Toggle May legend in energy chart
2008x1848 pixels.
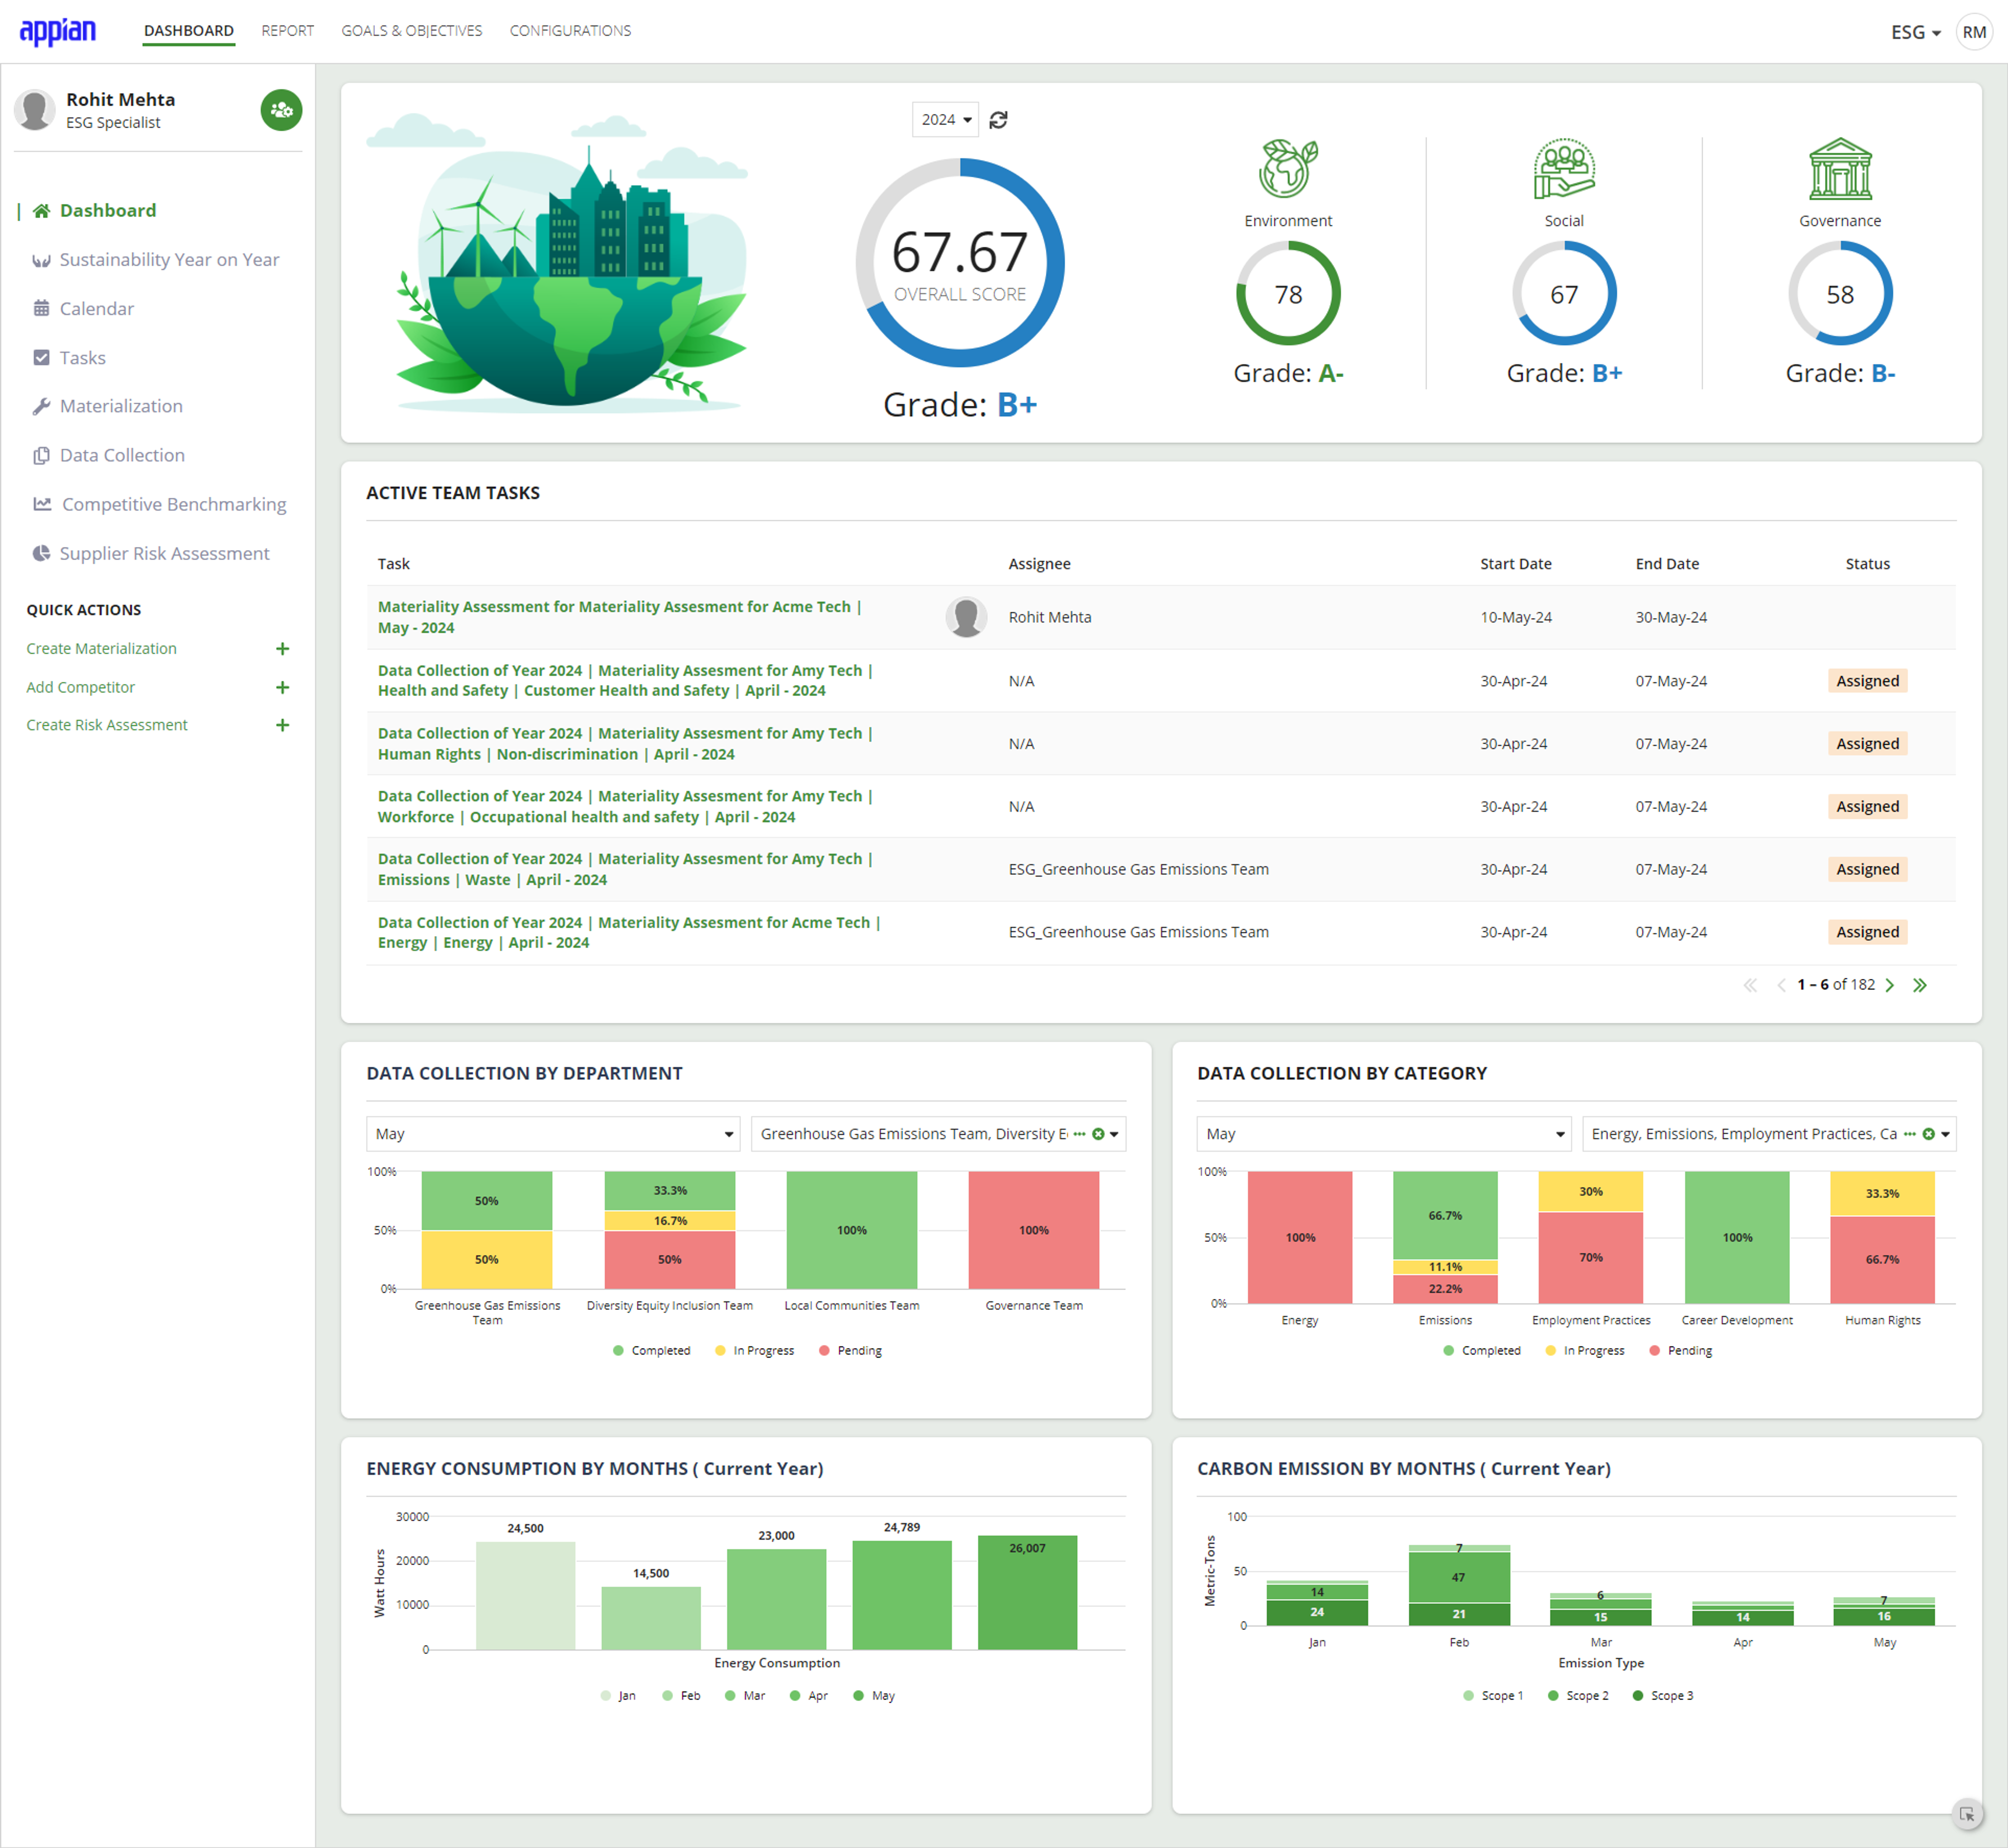(x=874, y=1696)
